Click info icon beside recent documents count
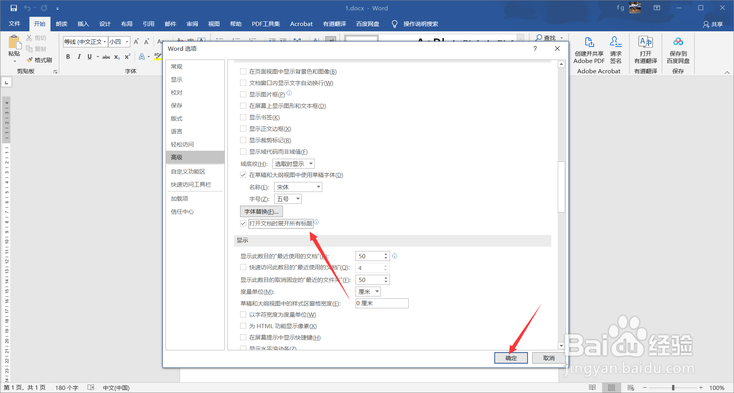Image resolution: width=734 pixels, height=393 pixels. [395, 256]
